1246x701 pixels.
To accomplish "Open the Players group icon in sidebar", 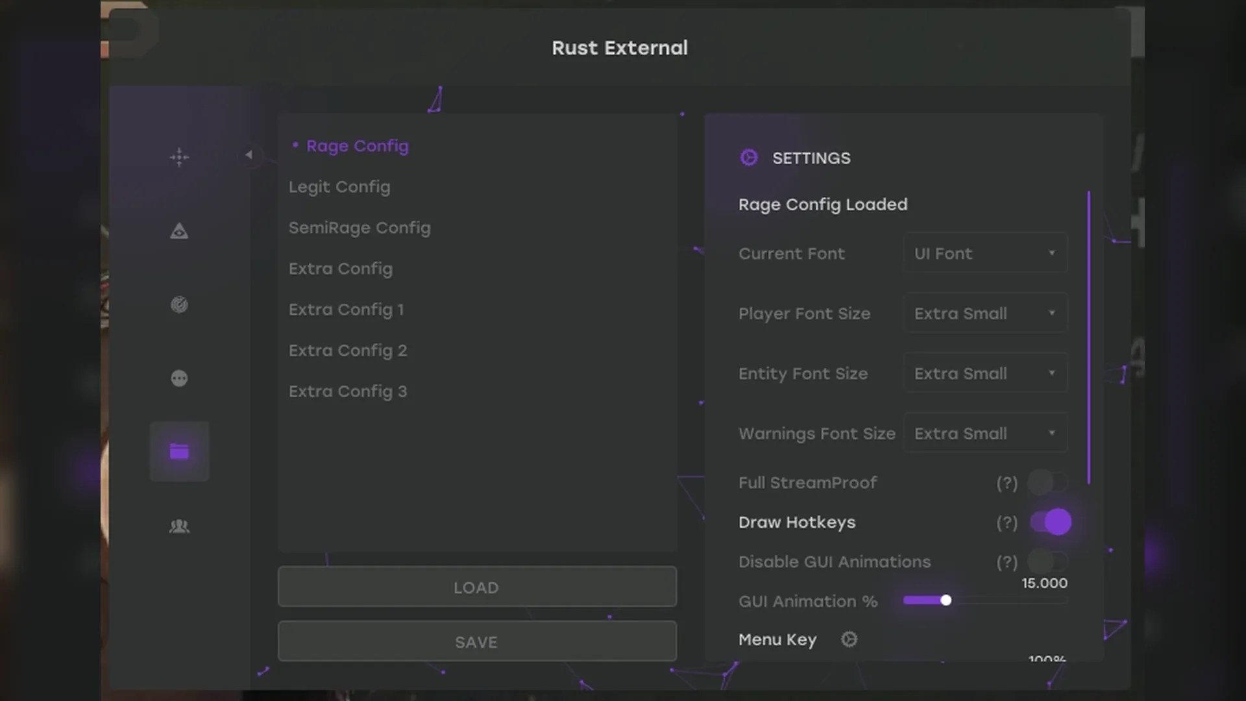I will pyautogui.click(x=179, y=526).
